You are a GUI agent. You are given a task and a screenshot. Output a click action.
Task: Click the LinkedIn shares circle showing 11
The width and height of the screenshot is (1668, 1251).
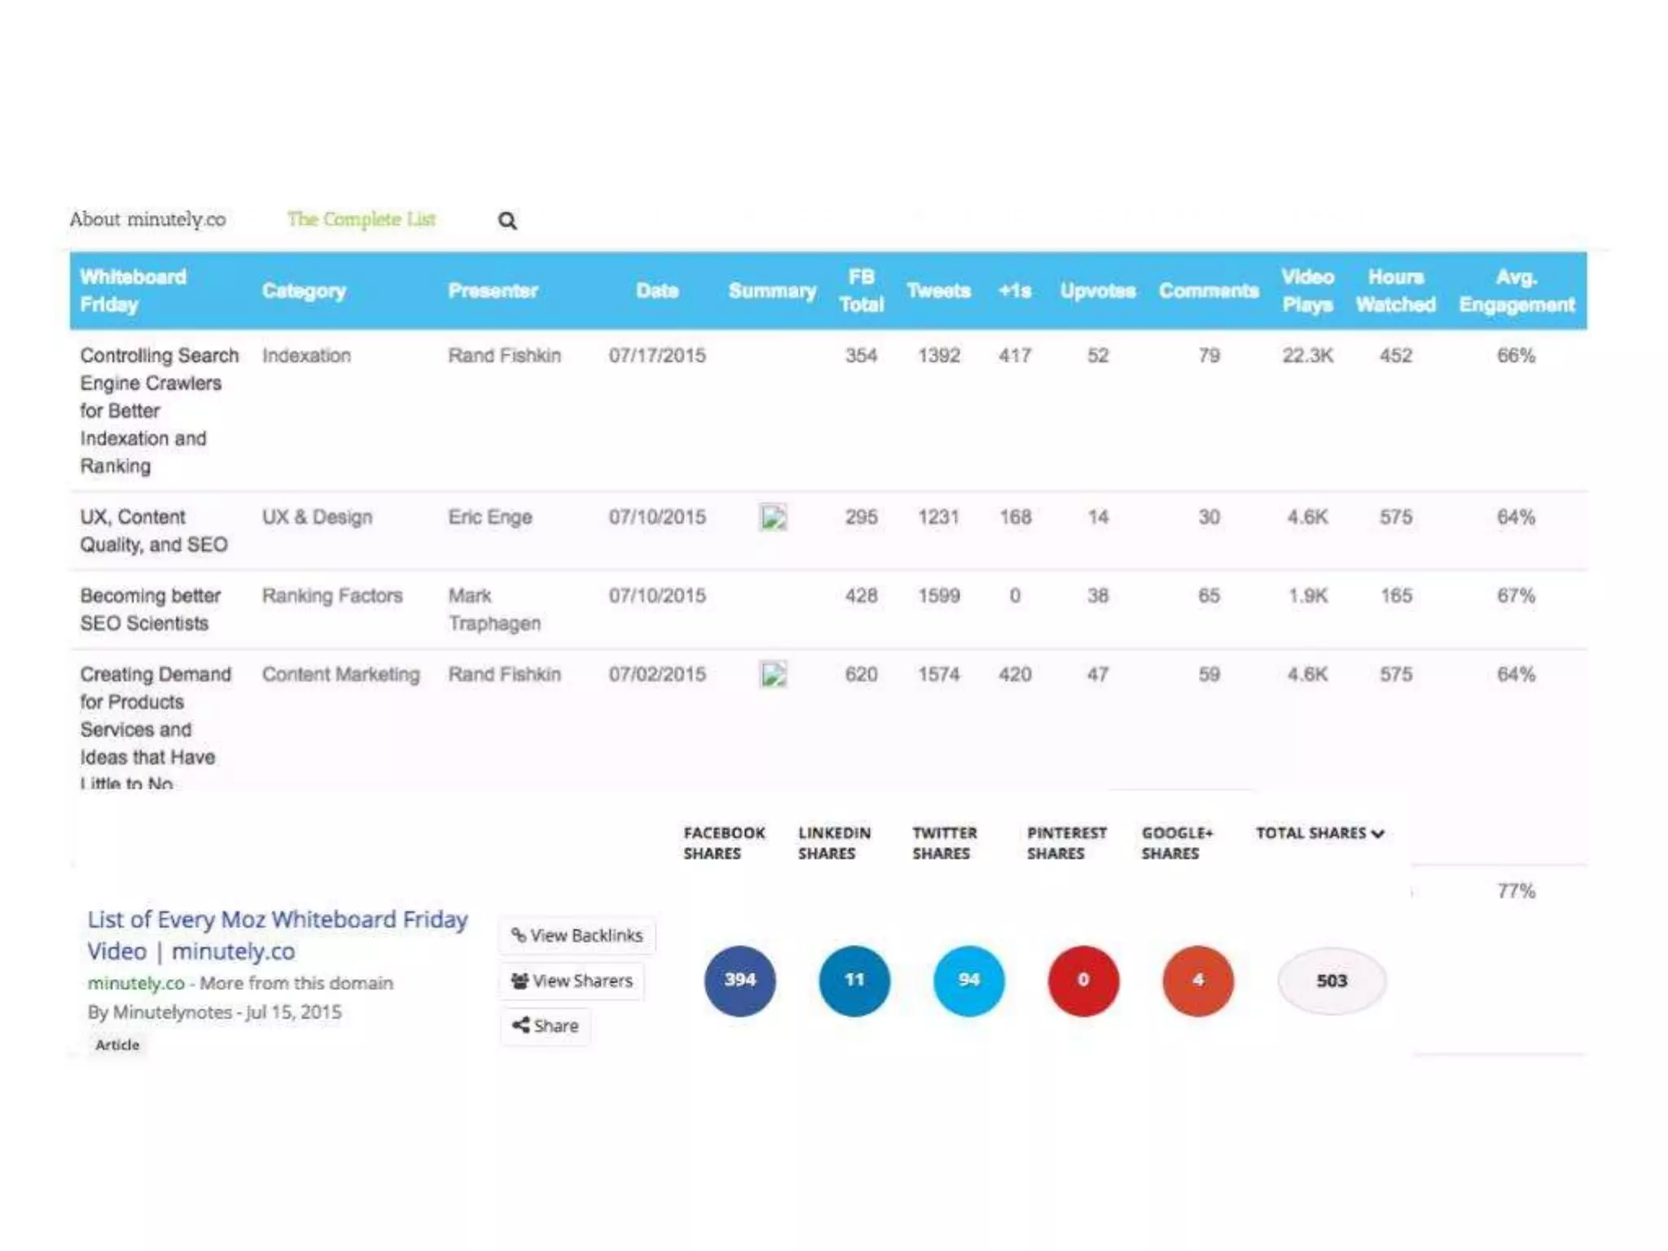854,980
